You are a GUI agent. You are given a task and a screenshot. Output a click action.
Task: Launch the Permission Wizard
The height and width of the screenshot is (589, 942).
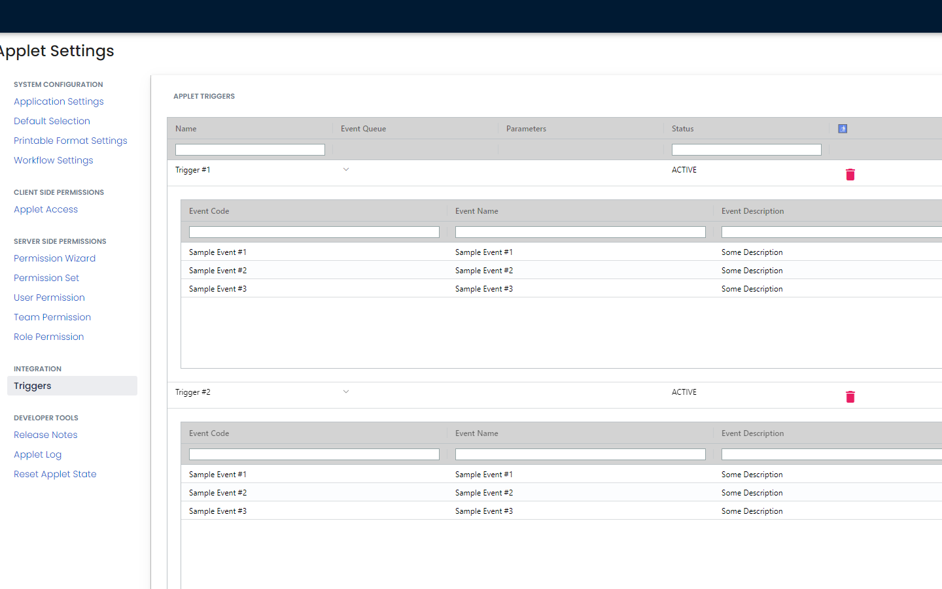(x=55, y=258)
